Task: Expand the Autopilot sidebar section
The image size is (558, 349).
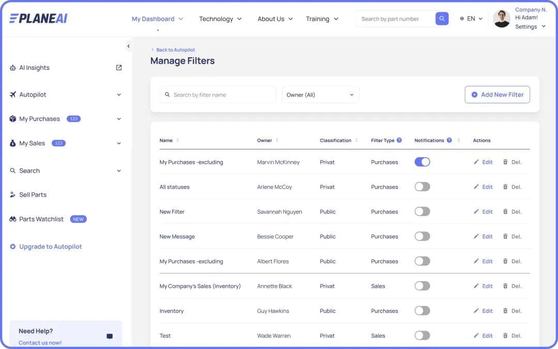Action: coord(119,95)
